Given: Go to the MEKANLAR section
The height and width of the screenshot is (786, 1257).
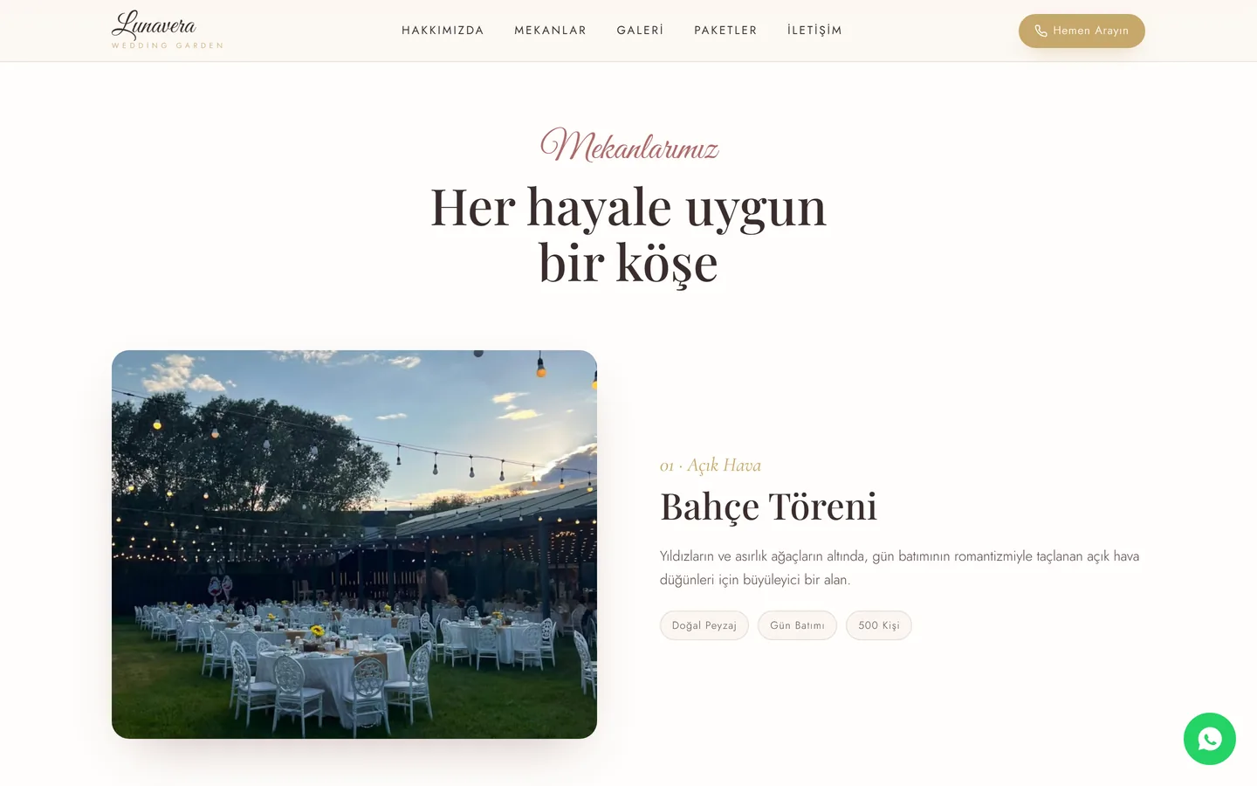Looking at the screenshot, I should click(x=550, y=31).
